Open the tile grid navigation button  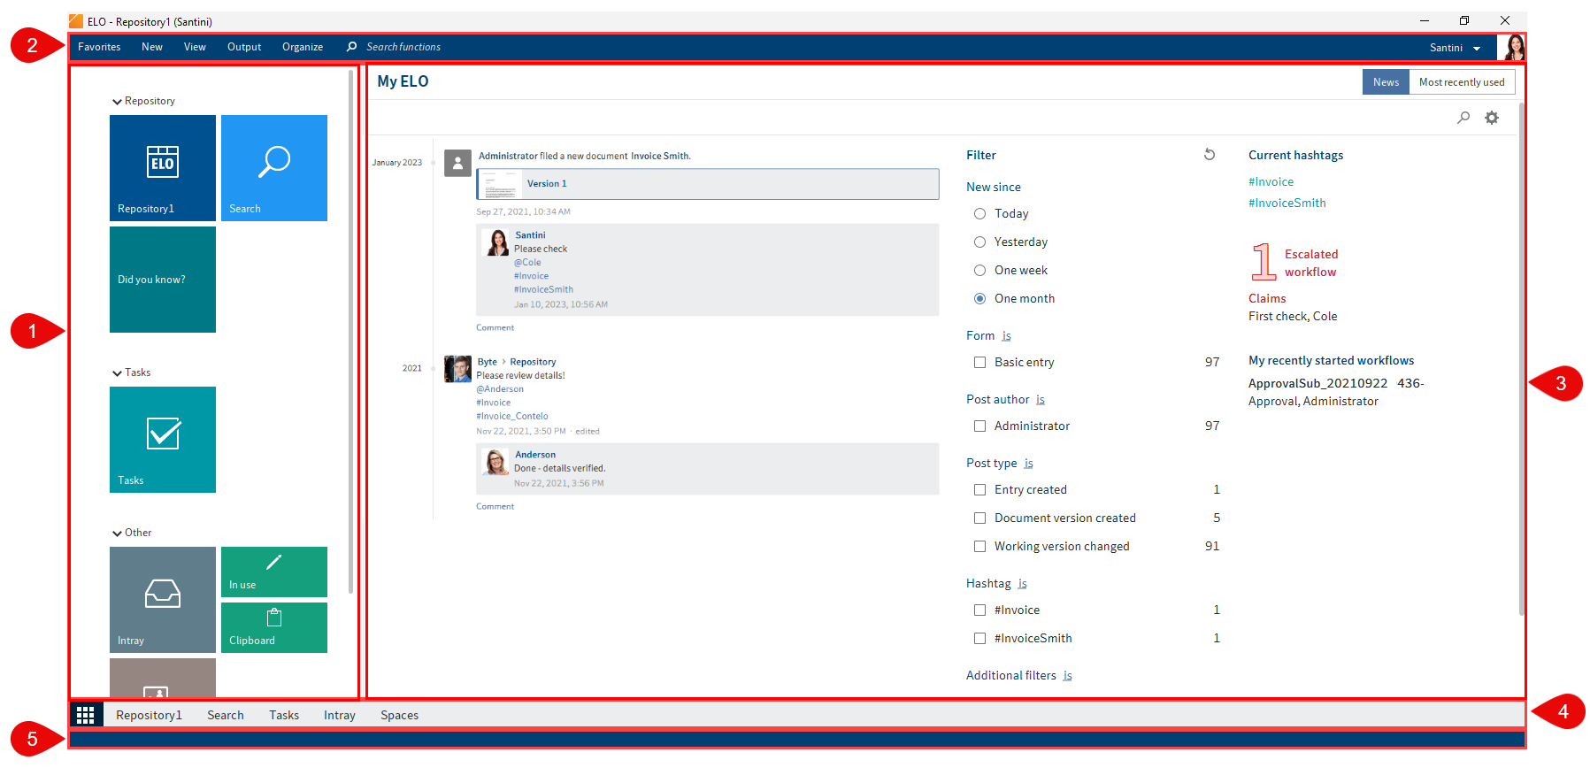coord(86,715)
